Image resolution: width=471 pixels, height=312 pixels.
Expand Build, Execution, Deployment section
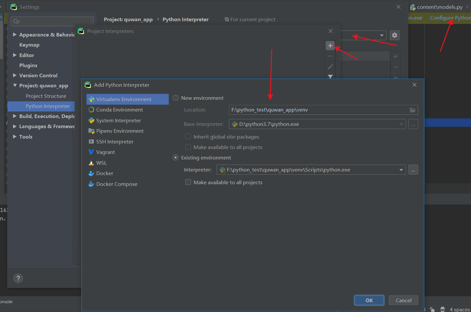(15, 116)
